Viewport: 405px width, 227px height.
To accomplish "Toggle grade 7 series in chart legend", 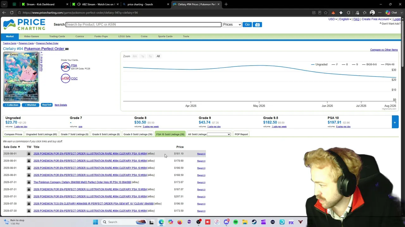I will pos(334,64).
